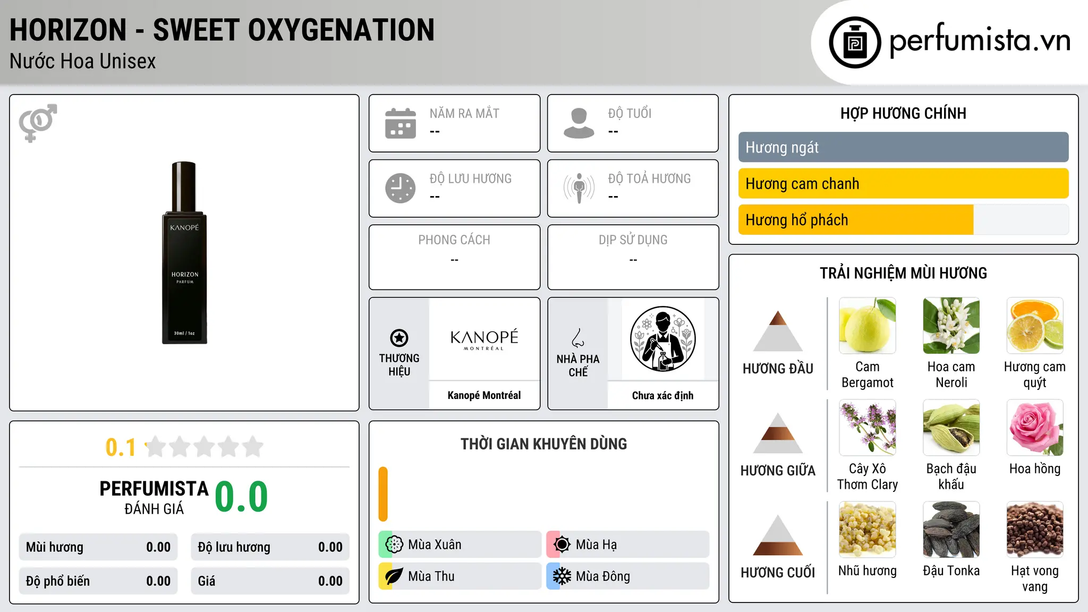Click the star badge icon above Thương hiệu
This screenshot has width=1088, height=612.
tap(399, 338)
